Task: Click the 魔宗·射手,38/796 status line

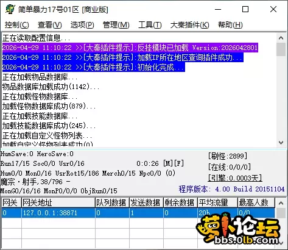Action: (x=35, y=182)
